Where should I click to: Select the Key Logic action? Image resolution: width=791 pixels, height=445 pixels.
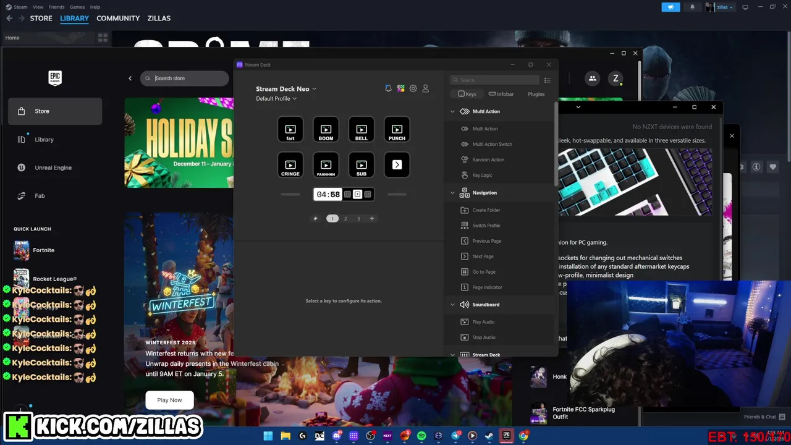pos(482,175)
